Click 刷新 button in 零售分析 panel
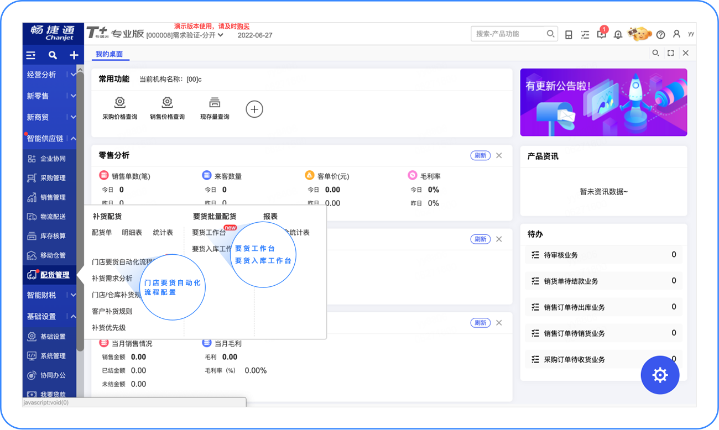 (480, 155)
